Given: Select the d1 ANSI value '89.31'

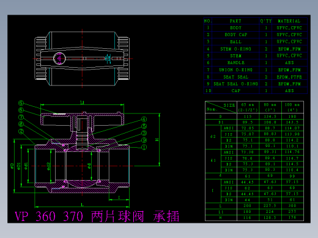Looking at the screenshot, I should point(270,152).
